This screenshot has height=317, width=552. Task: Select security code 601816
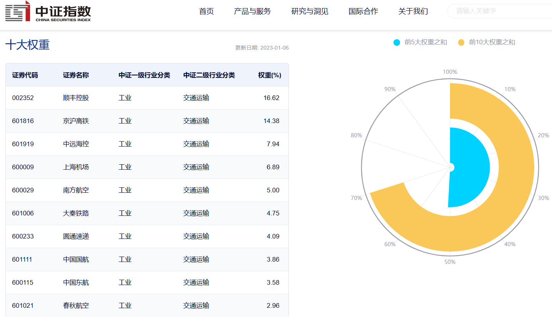pos(23,121)
